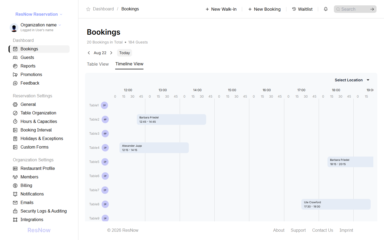
Task: Click the Dashboard breadcrumb link
Action: [103, 9]
